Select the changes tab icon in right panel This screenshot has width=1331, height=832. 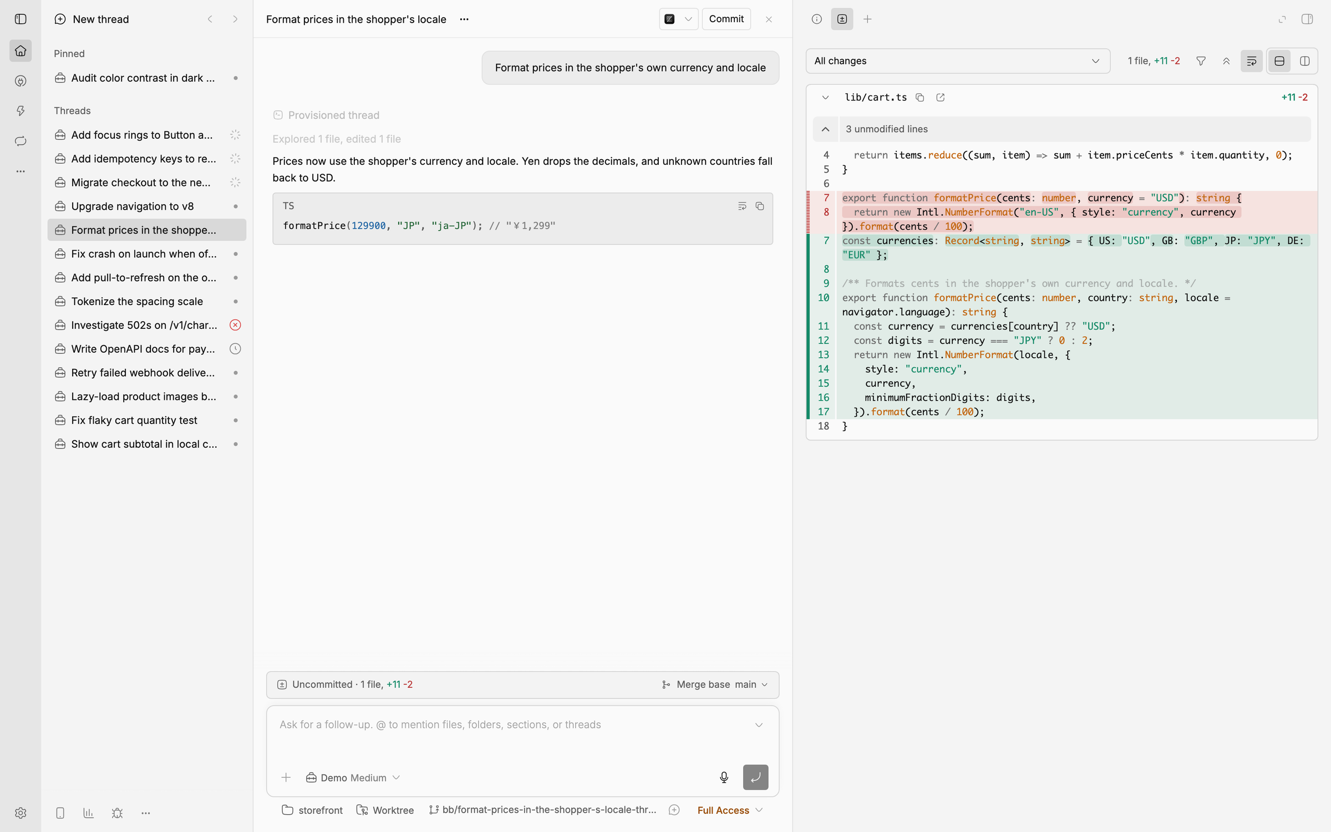point(842,19)
